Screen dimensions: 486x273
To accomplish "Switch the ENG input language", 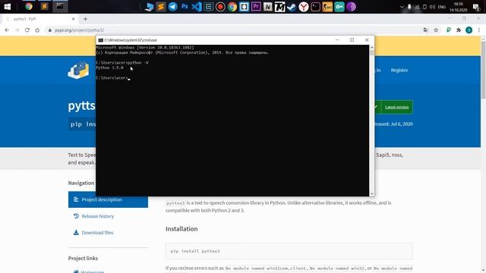I will (x=442, y=7).
